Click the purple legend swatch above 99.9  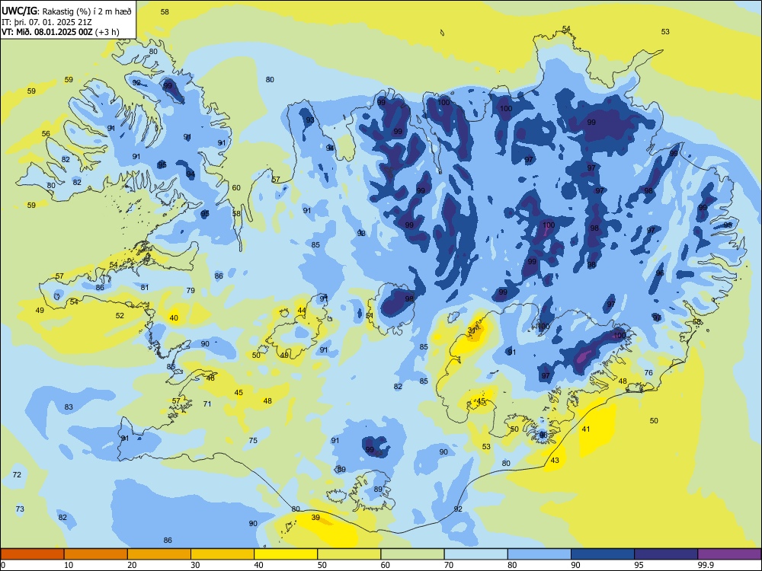[729, 554]
